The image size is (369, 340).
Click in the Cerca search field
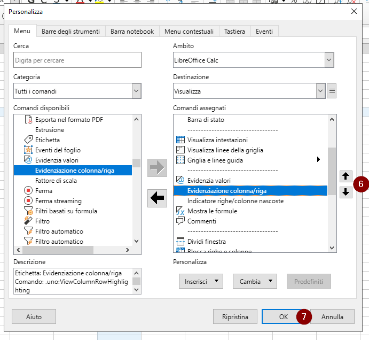point(77,60)
